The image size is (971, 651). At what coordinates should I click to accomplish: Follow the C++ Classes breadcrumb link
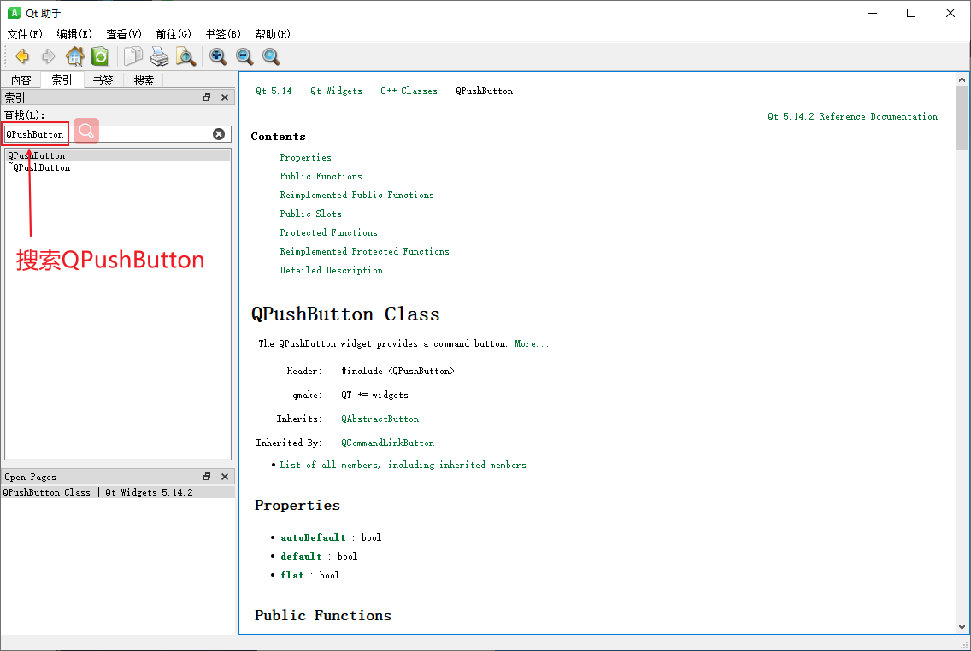tap(409, 91)
